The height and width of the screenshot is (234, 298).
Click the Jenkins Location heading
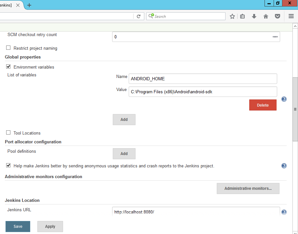point(22,200)
